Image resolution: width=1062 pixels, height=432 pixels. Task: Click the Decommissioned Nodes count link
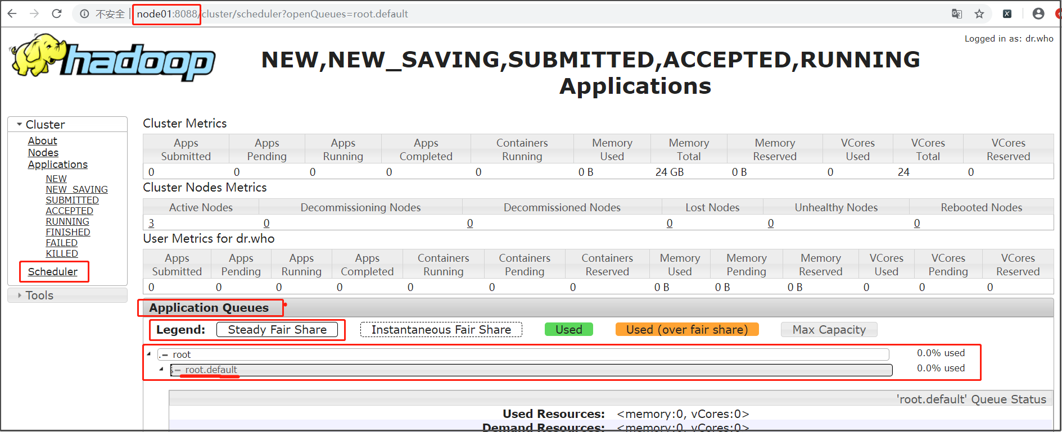point(470,223)
